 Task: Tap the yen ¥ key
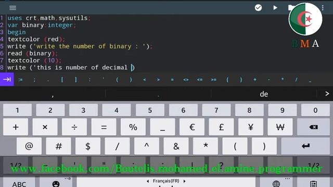251,127
